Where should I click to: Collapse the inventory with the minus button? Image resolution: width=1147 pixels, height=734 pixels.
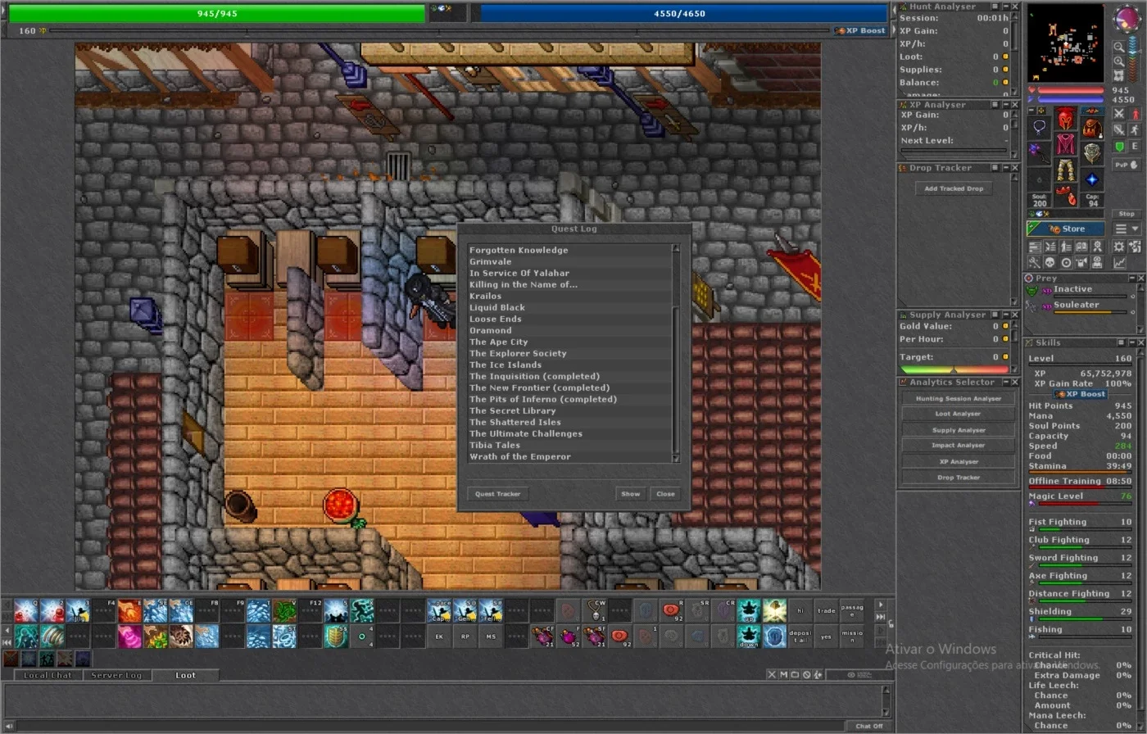point(1031,111)
